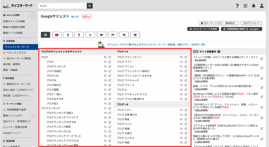Open Q&Aサイト（知恵袋など）in sidebar

[17, 121]
